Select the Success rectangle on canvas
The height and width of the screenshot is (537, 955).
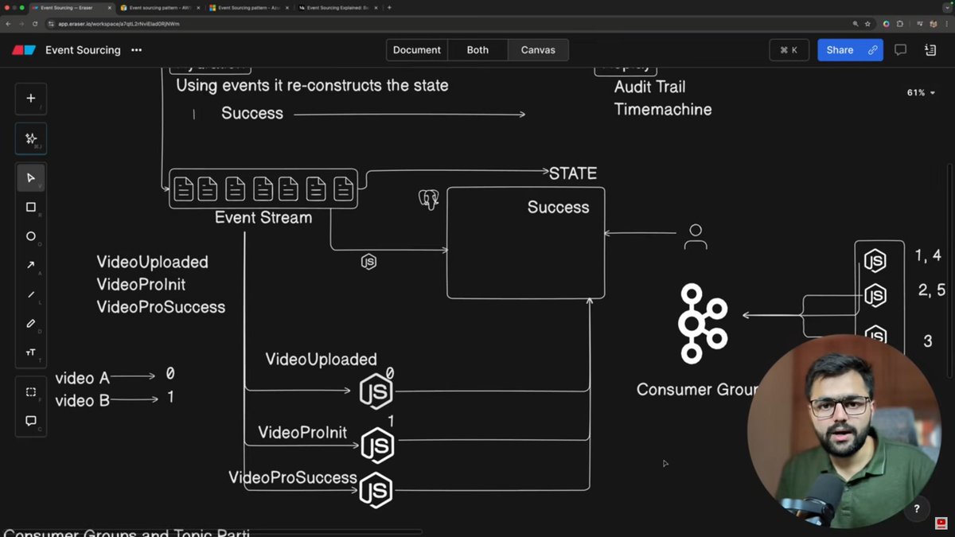(525, 243)
